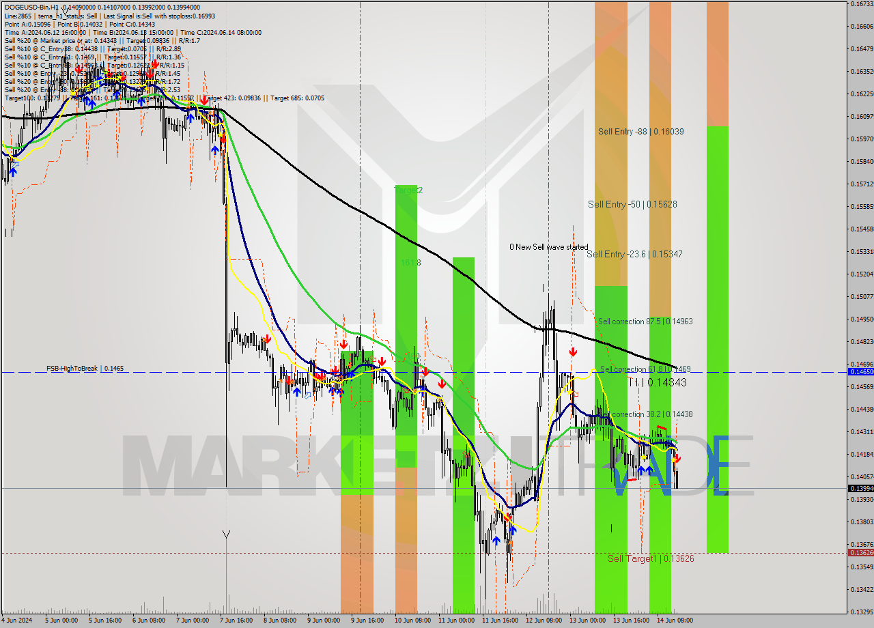Viewport: 874px width, 628px height.
Task: Click the '| | | 0.14343' price label
Action: click(x=657, y=382)
